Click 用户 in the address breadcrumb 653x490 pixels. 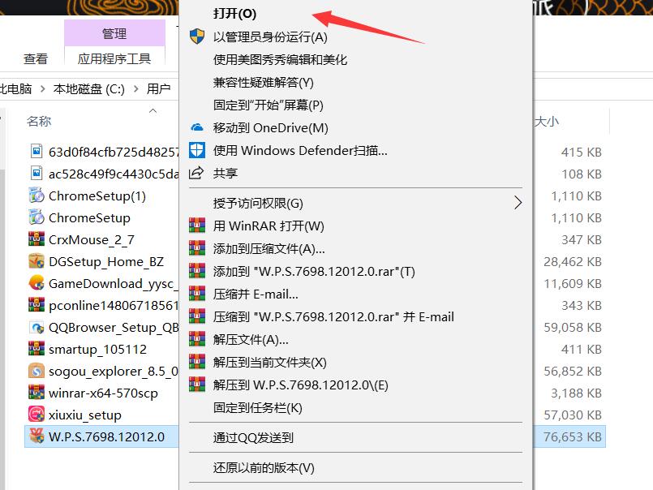[158, 88]
